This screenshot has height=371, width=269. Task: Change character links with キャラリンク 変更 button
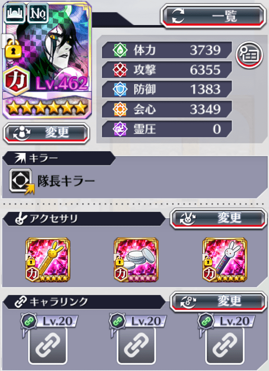point(218,302)
